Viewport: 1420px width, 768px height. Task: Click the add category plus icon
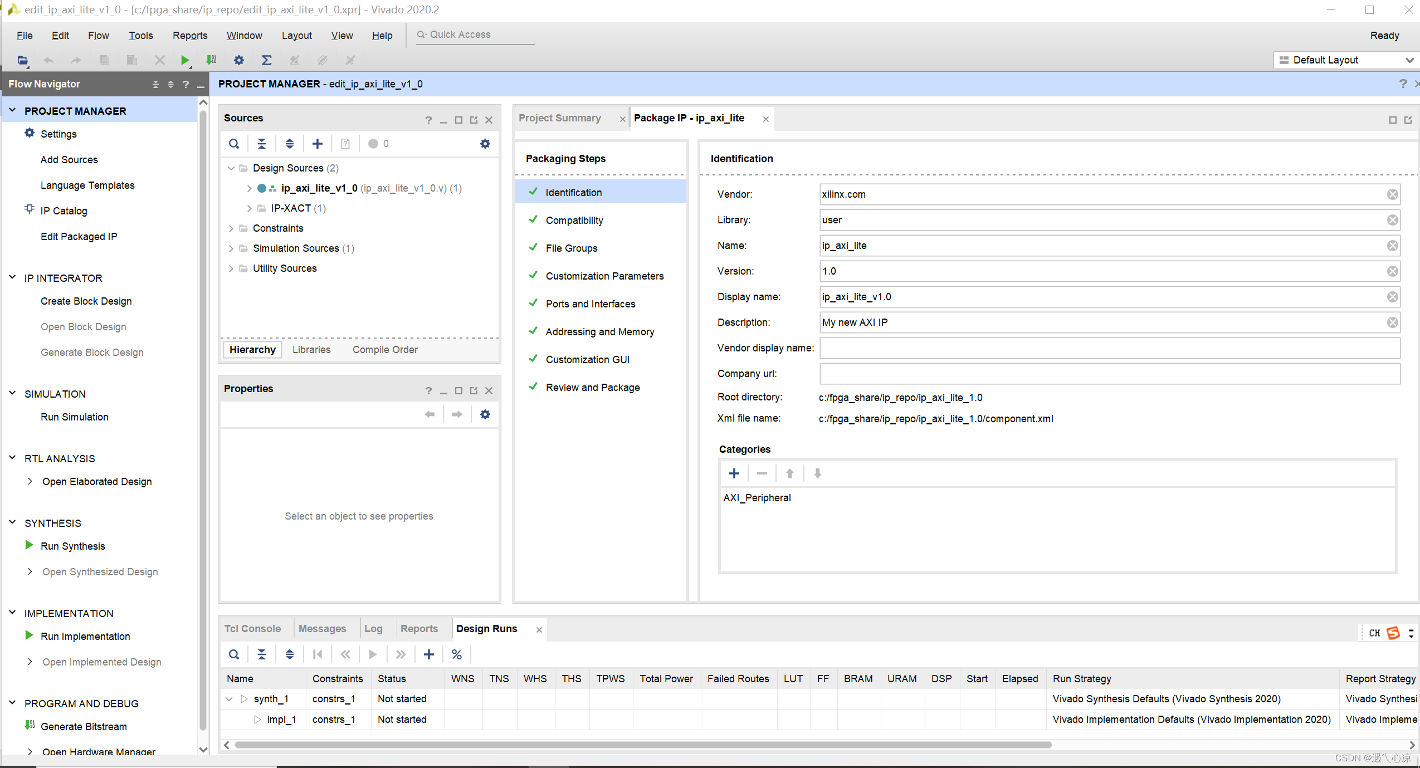coord(734,473)
